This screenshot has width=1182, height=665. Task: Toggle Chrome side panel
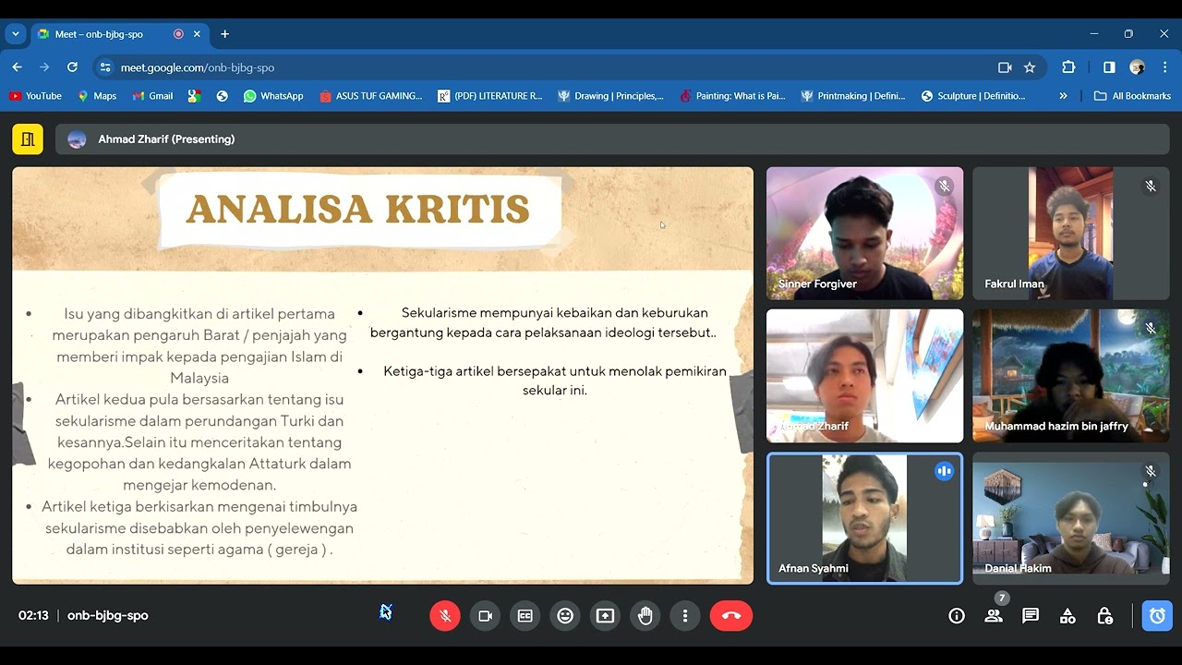tap(1109, 67)
